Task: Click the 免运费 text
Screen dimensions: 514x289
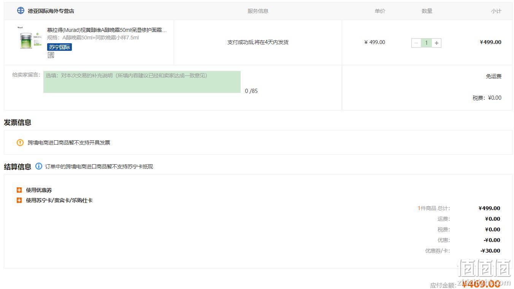Action: tap(493, 76)
